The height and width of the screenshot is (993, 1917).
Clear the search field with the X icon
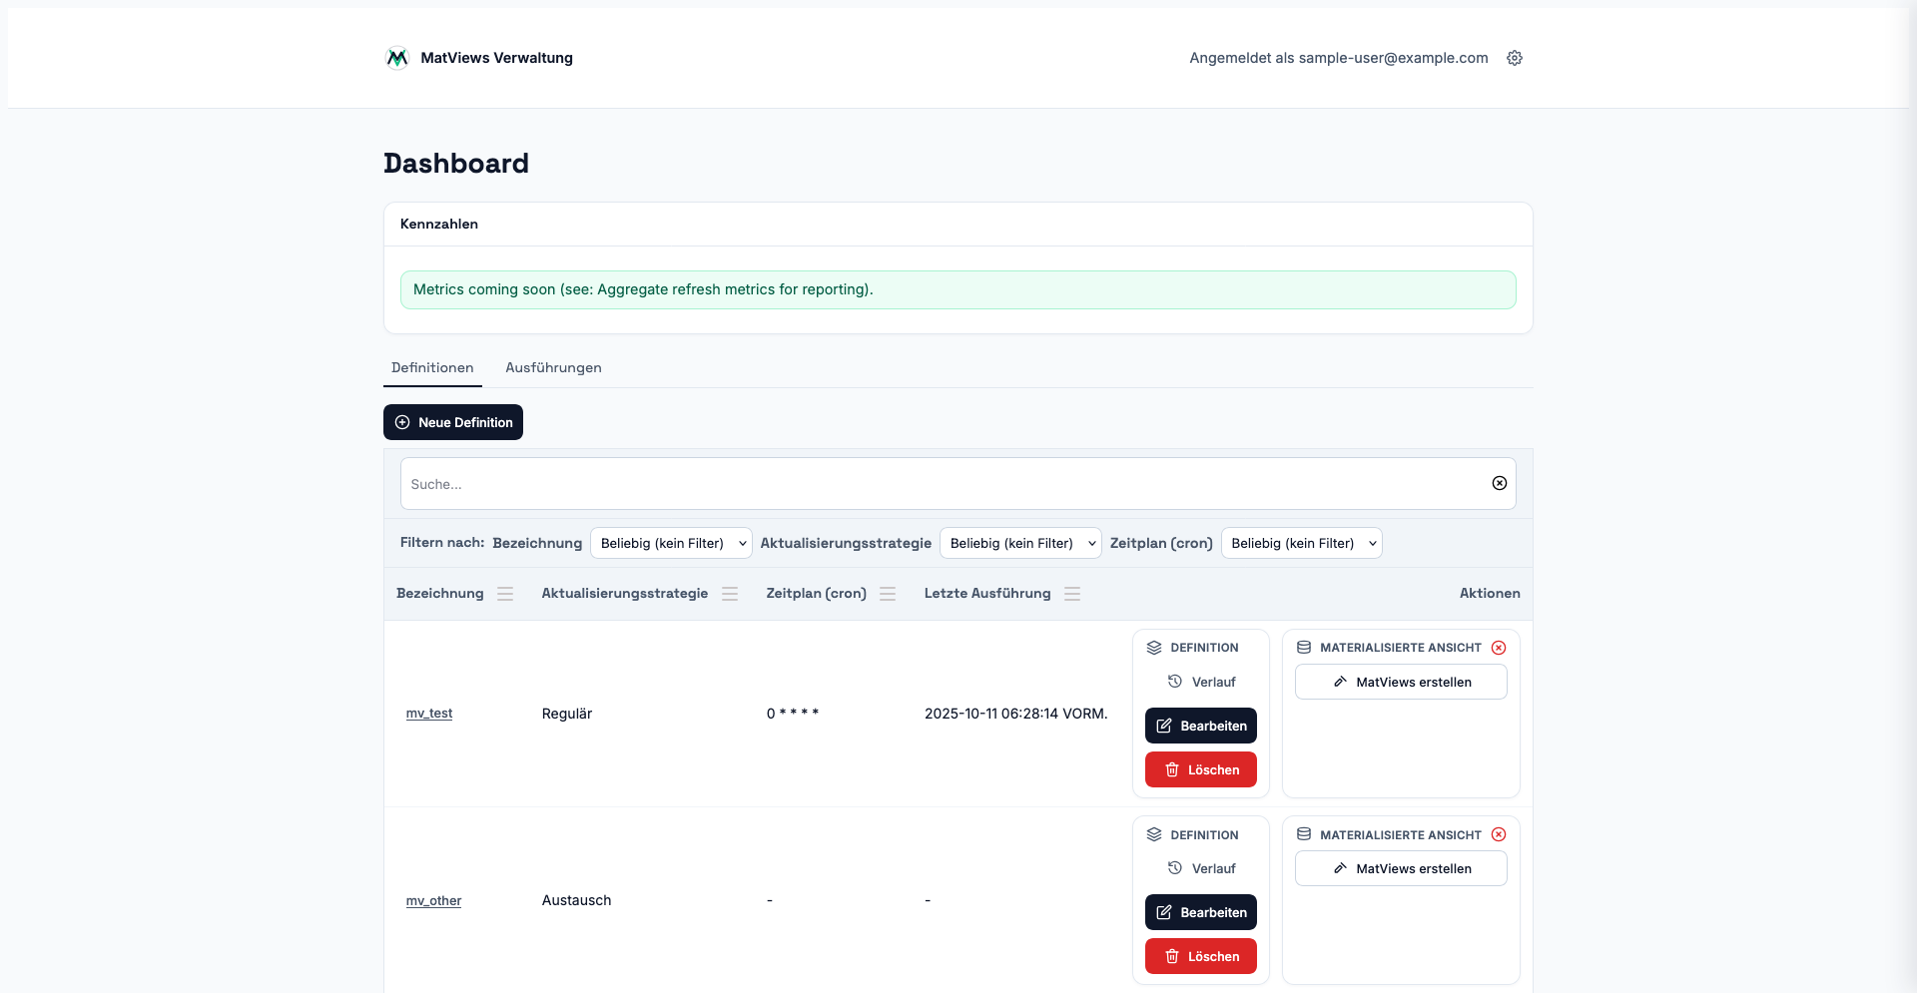tap(1499, 483)
